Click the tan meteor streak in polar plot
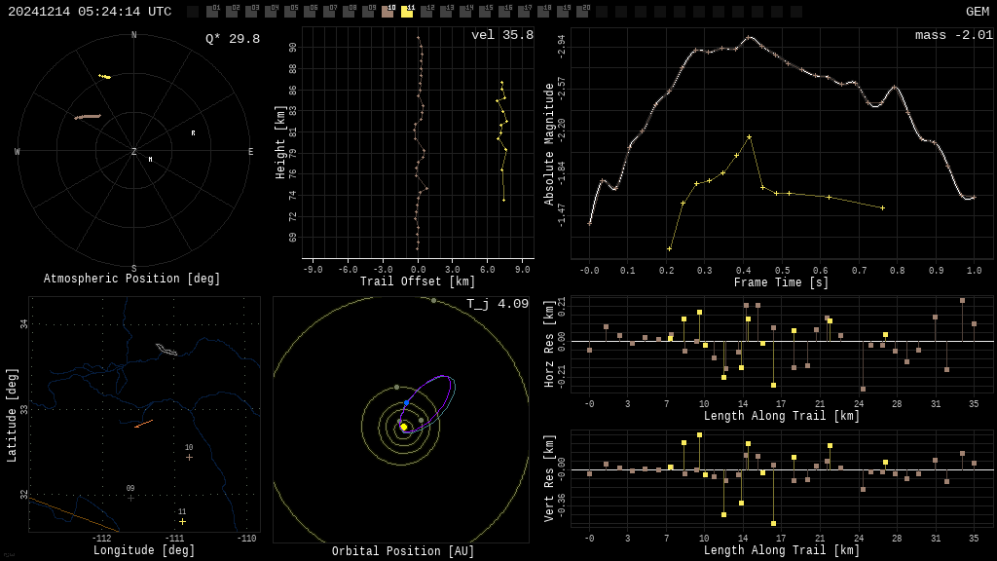This screenshot has width=997, height=561. pos(88,117)
